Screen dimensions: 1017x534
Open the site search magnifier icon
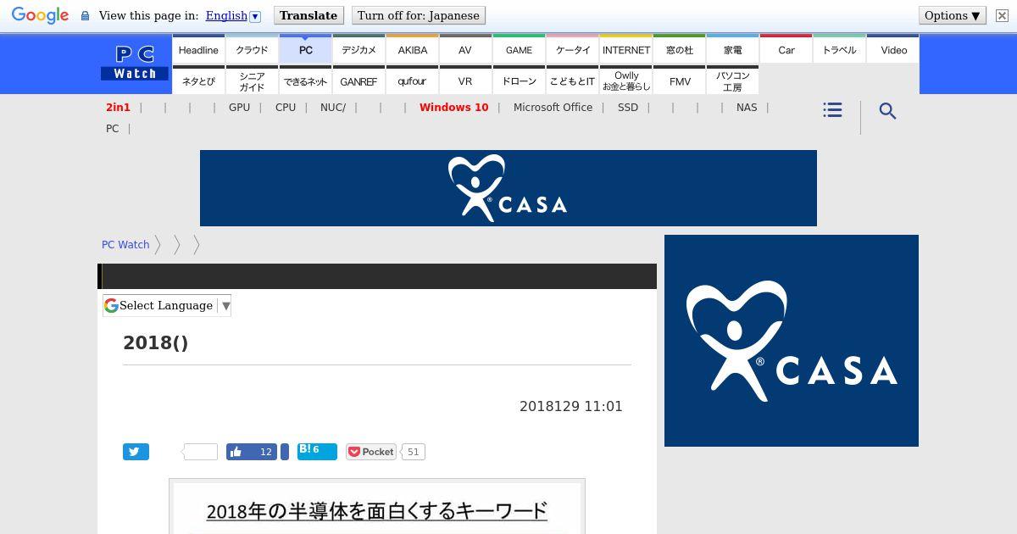tap(887, 111)
